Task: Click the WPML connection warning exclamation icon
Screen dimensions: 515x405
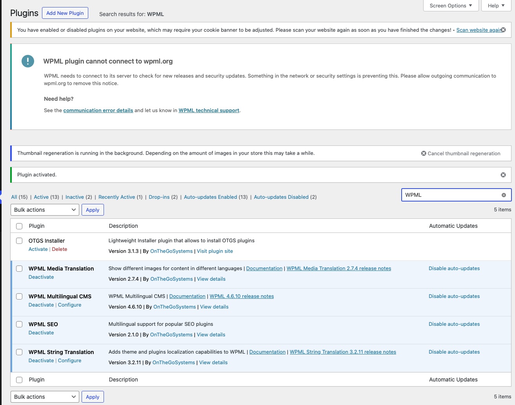Action: [x=28, y=61]
